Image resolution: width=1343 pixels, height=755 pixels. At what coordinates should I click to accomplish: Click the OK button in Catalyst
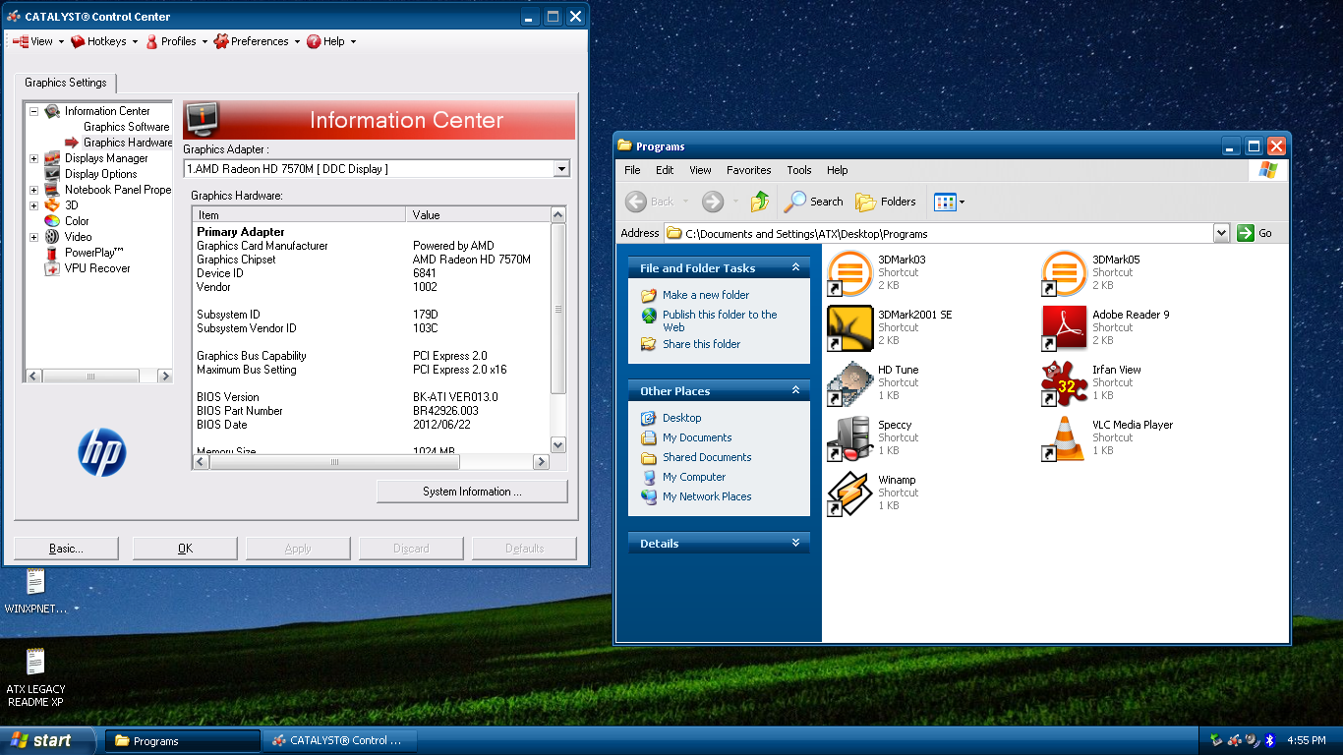click(185, 549)
